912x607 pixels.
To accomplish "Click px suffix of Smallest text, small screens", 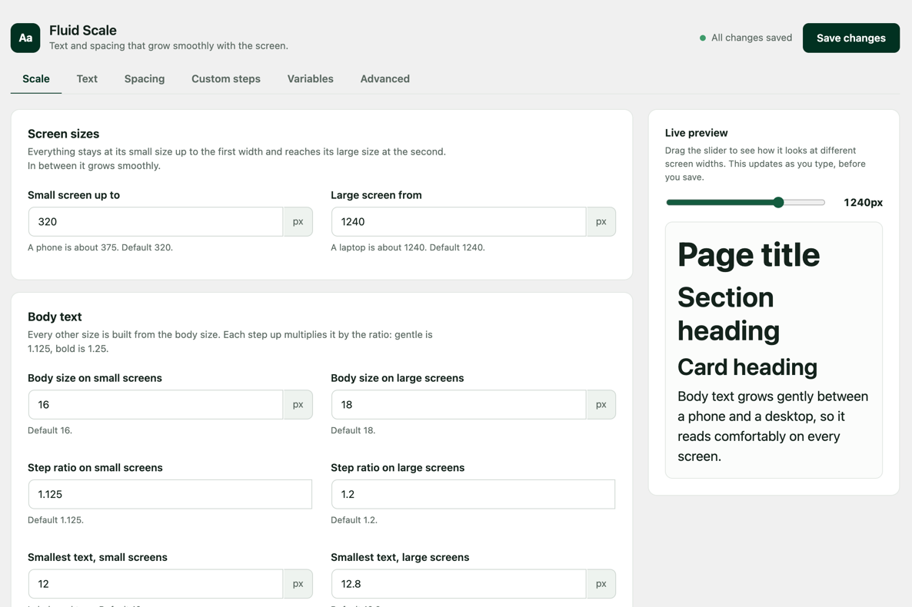I will click(298, 584).
